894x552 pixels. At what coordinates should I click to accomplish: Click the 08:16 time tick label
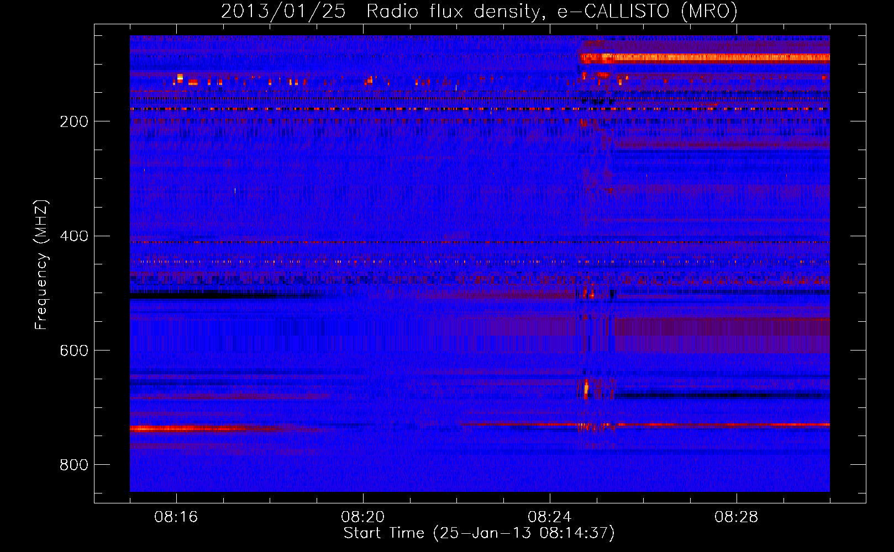(x=176, y=517)
